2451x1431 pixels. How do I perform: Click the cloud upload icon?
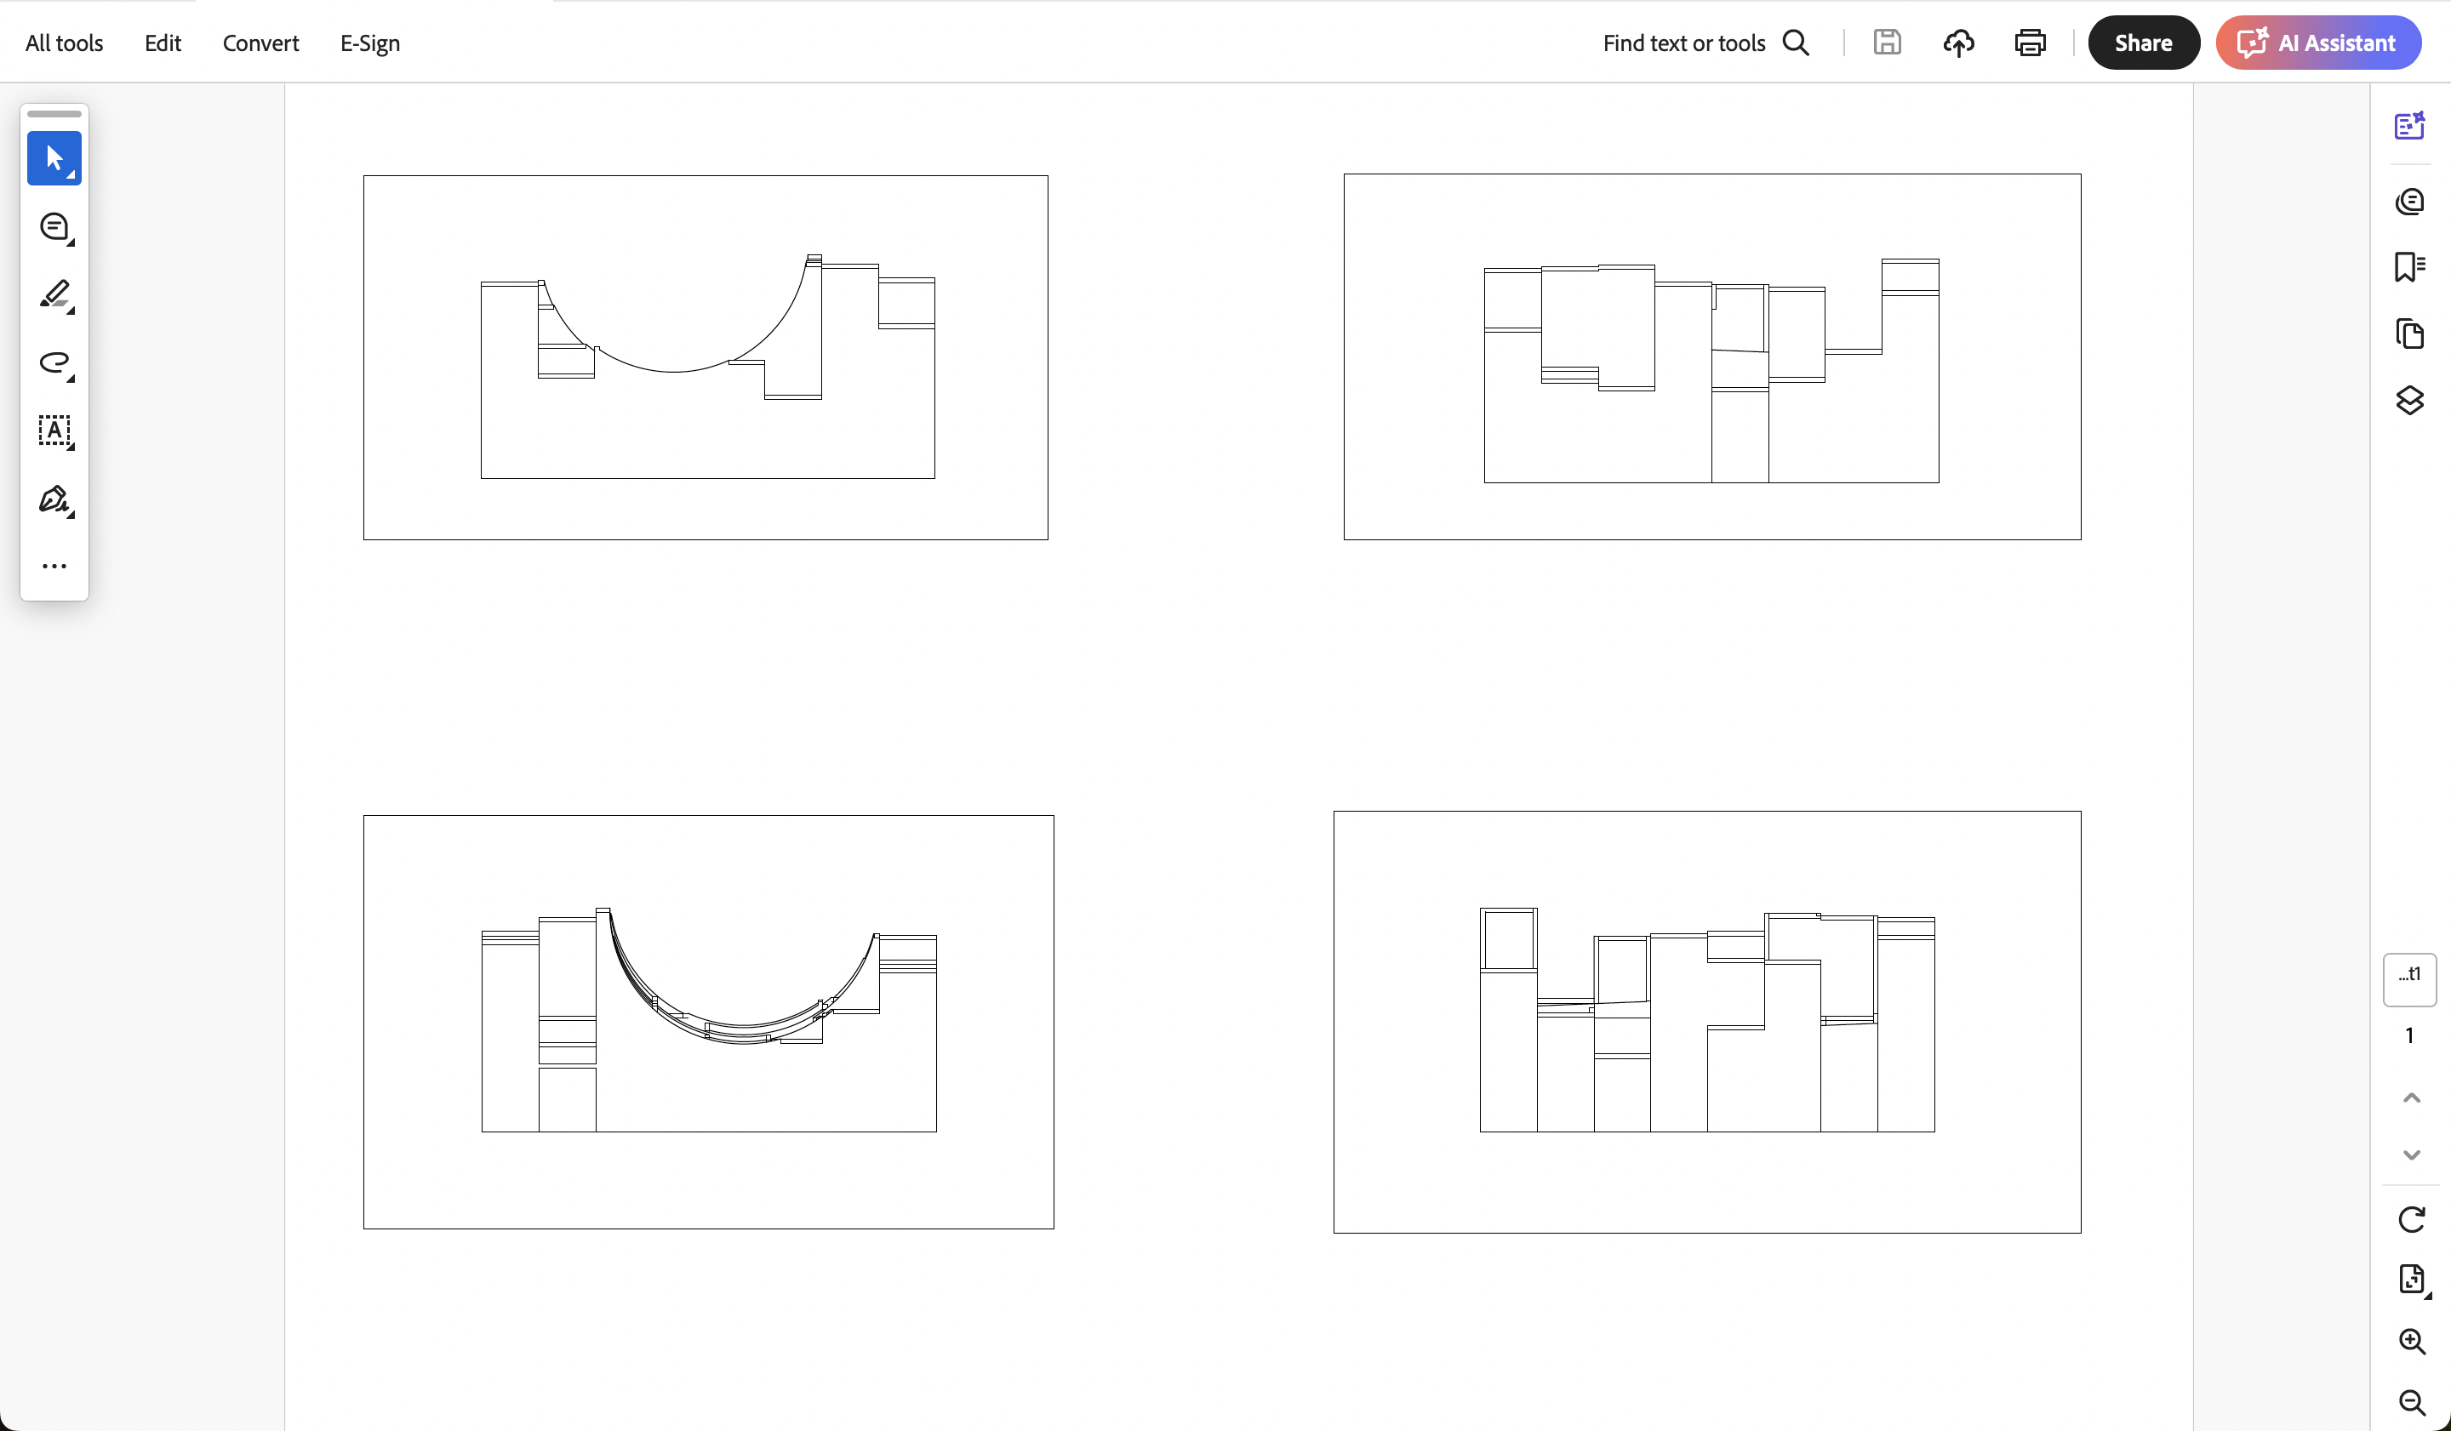point(1959,43)
